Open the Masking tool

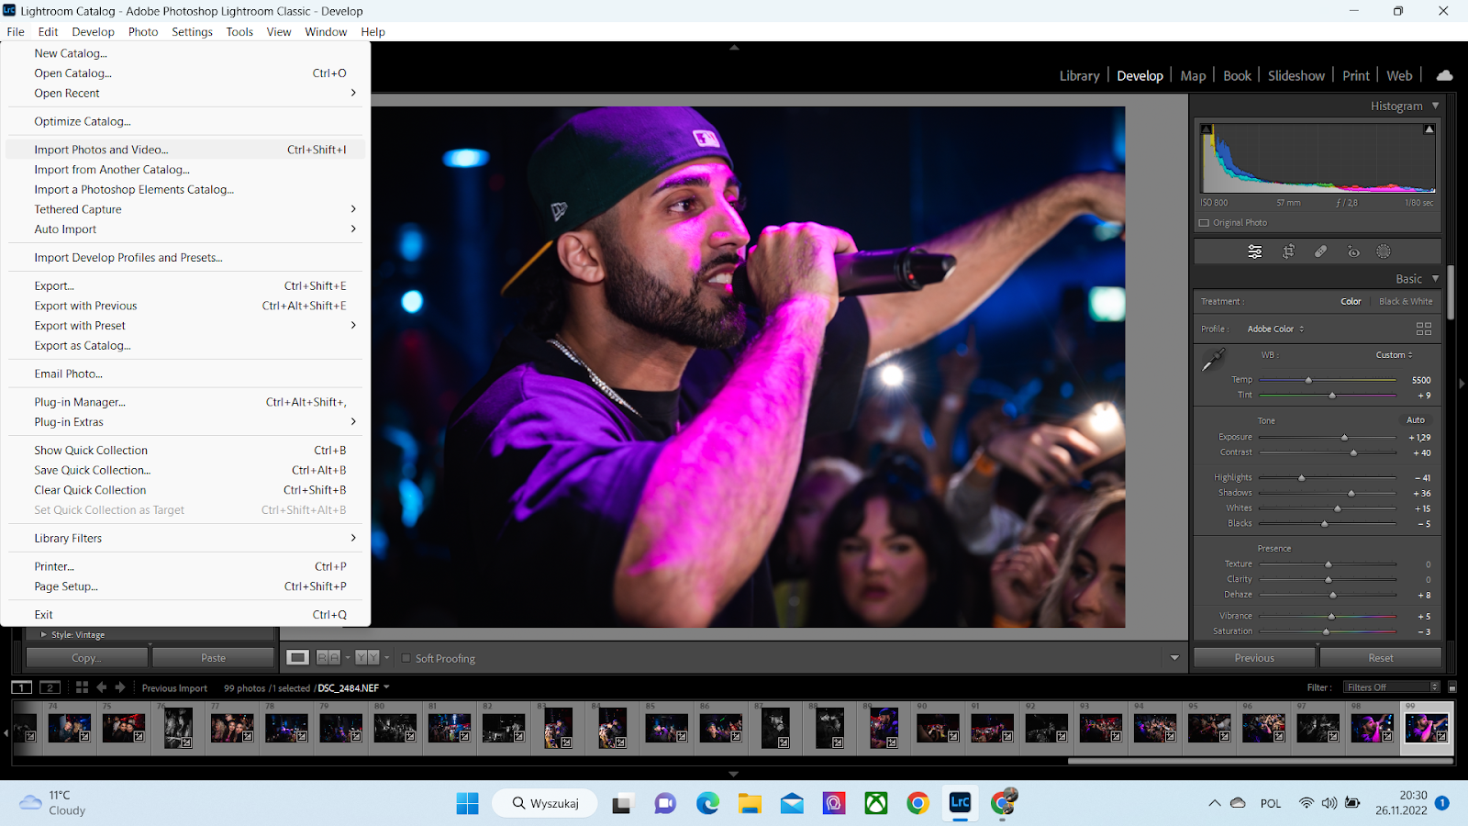coord(1384,251)
